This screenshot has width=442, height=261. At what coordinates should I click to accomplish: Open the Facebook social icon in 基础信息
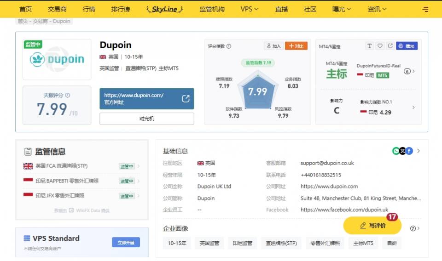tap(409, 151)
